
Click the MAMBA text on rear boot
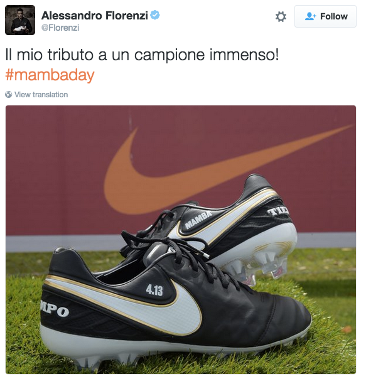(198, 220)
